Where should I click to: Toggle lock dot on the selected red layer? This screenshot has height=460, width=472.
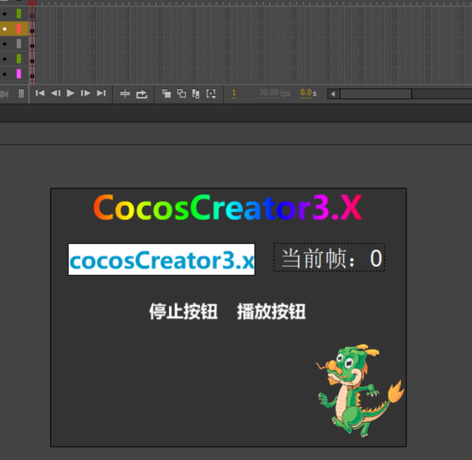4,29
